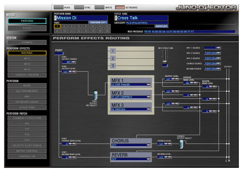Screen dimensions: 243x172
Task: Open MFX 3 type dropdown '00 THROUGH'
Action: click(x=131, y=109)
